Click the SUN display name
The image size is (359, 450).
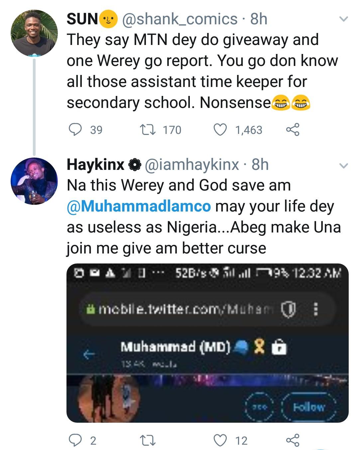coord(82,19)
